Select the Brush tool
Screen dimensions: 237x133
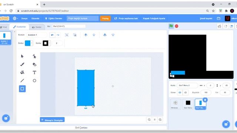22,64
